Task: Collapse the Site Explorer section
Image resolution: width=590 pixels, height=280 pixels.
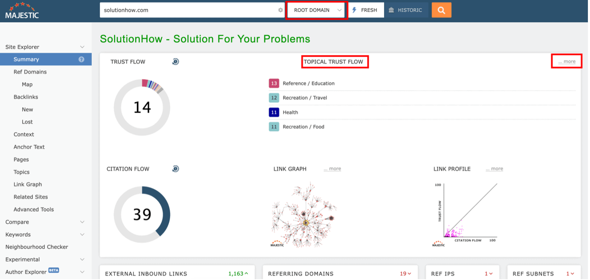Action: tap(82, 47)
